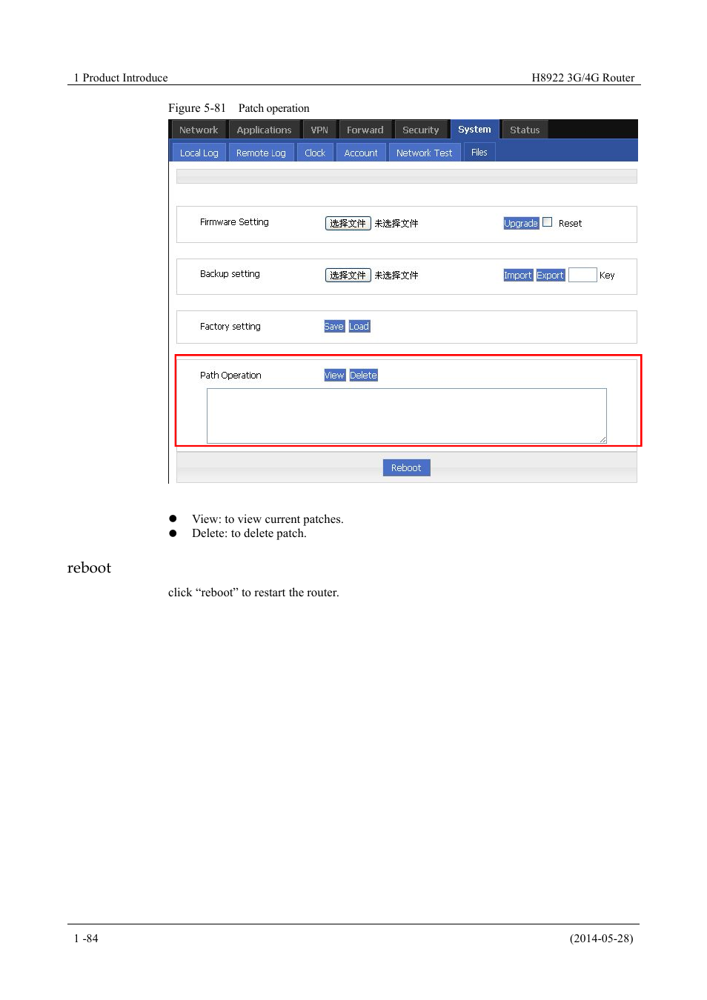The image size is (707, 1000).
Task: Go to the Account sub-tab
Action: pos(361,153)
